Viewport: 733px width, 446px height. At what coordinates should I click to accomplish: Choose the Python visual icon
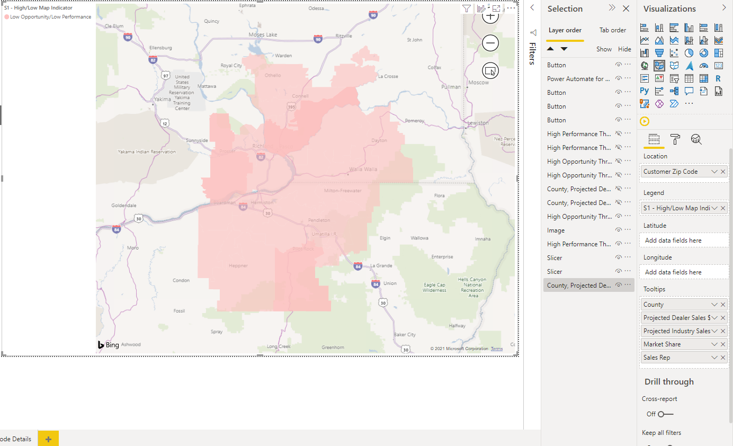pyautogui.click(x=645, y=91)
